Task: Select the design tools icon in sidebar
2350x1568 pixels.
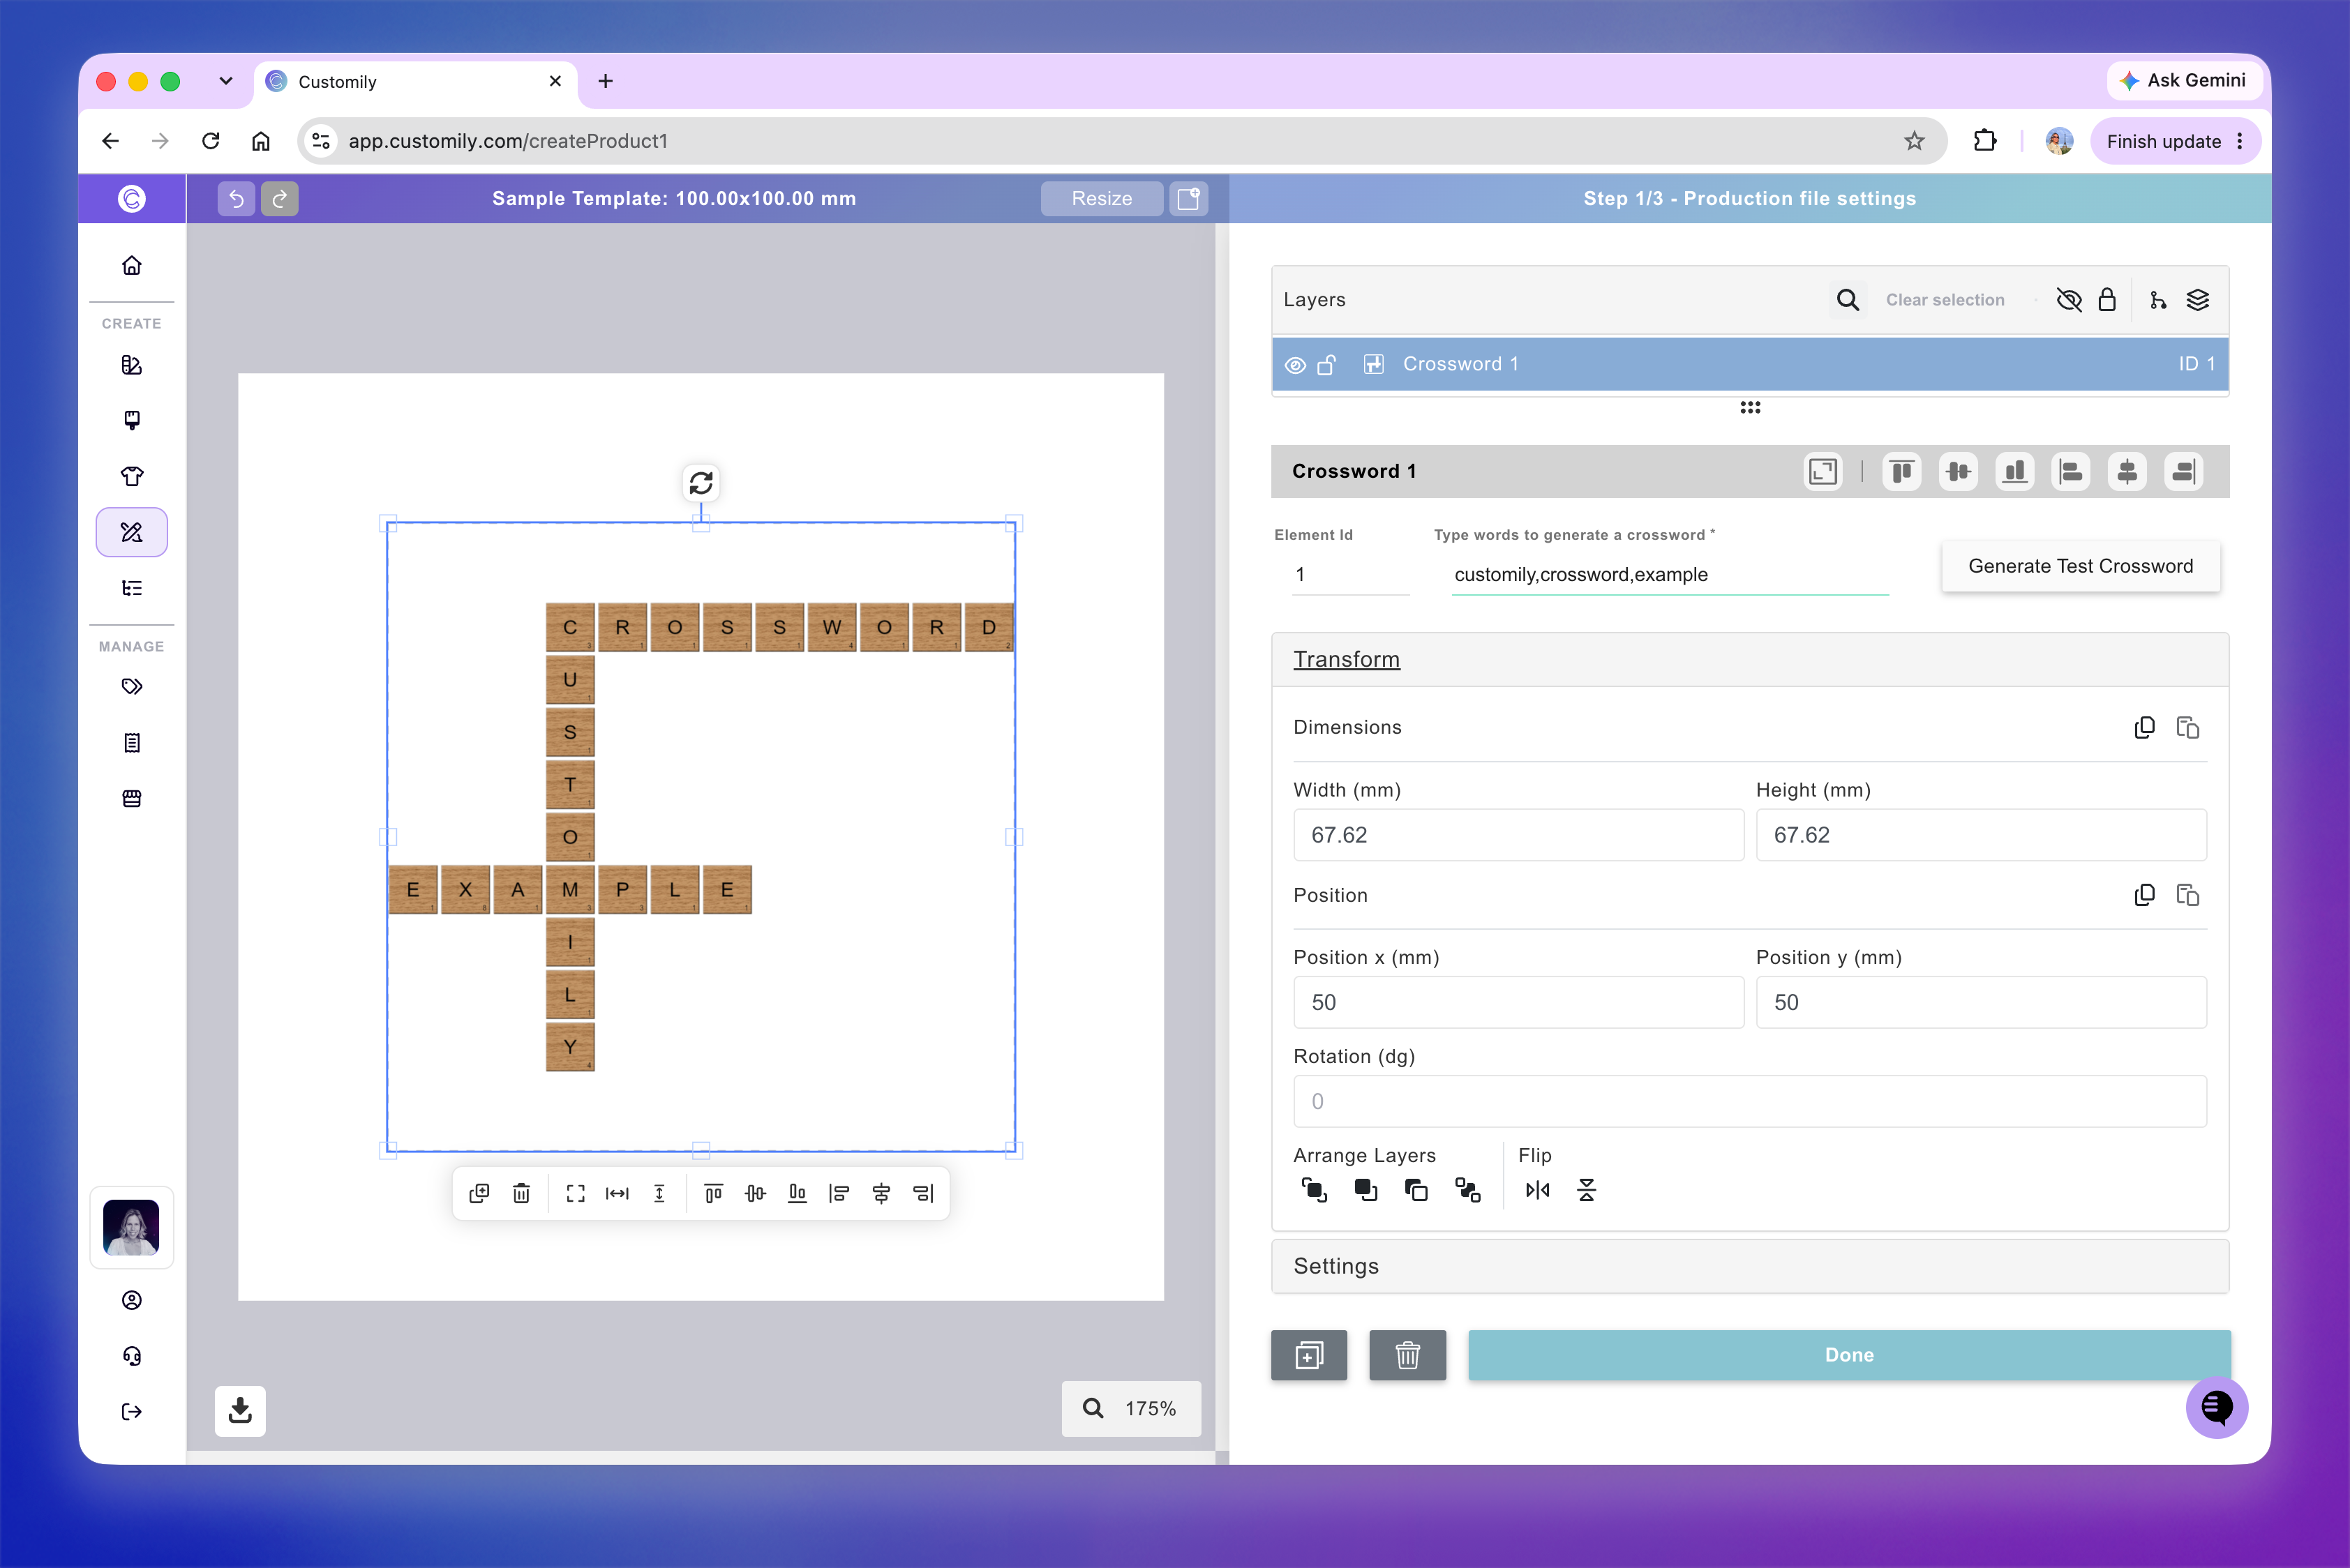Action: tap(131, 532)
